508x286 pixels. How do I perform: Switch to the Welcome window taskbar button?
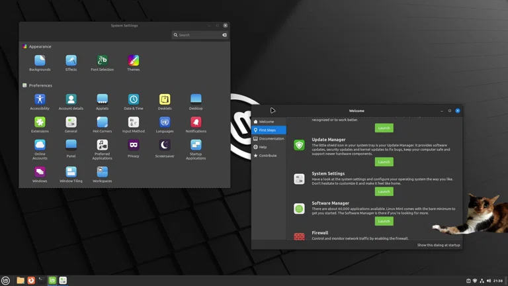tap(52, 281)
